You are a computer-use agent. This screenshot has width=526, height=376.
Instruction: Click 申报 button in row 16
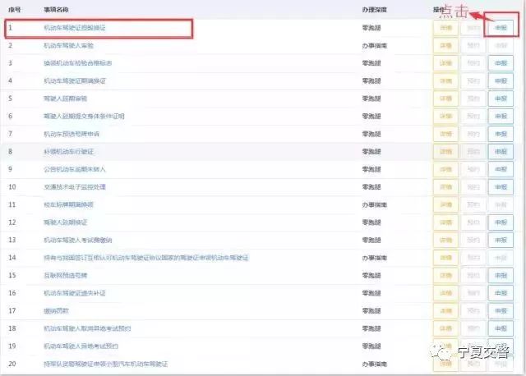(x=501, y=293)
